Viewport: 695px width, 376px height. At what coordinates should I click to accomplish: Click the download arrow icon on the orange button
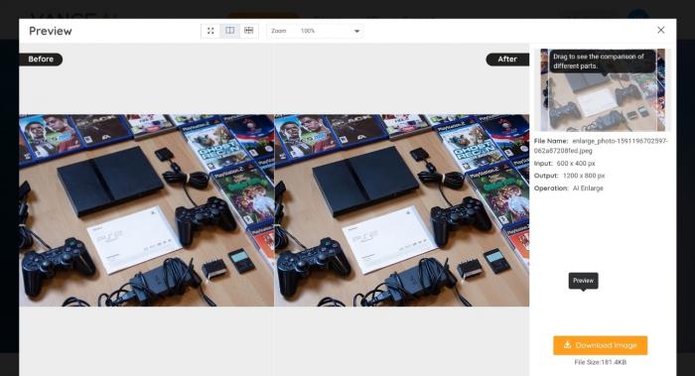(x=567, y=345)
